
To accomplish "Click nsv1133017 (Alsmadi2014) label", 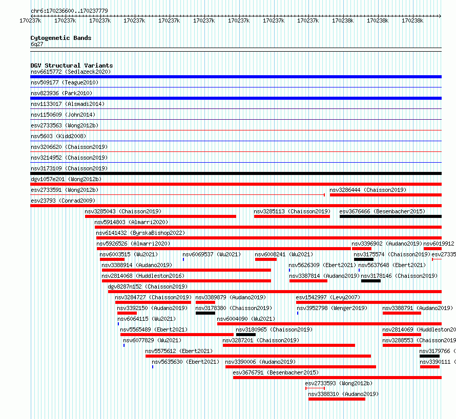I will (68, 104).
